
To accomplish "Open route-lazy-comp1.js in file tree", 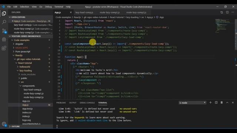I will pos(34,93).
